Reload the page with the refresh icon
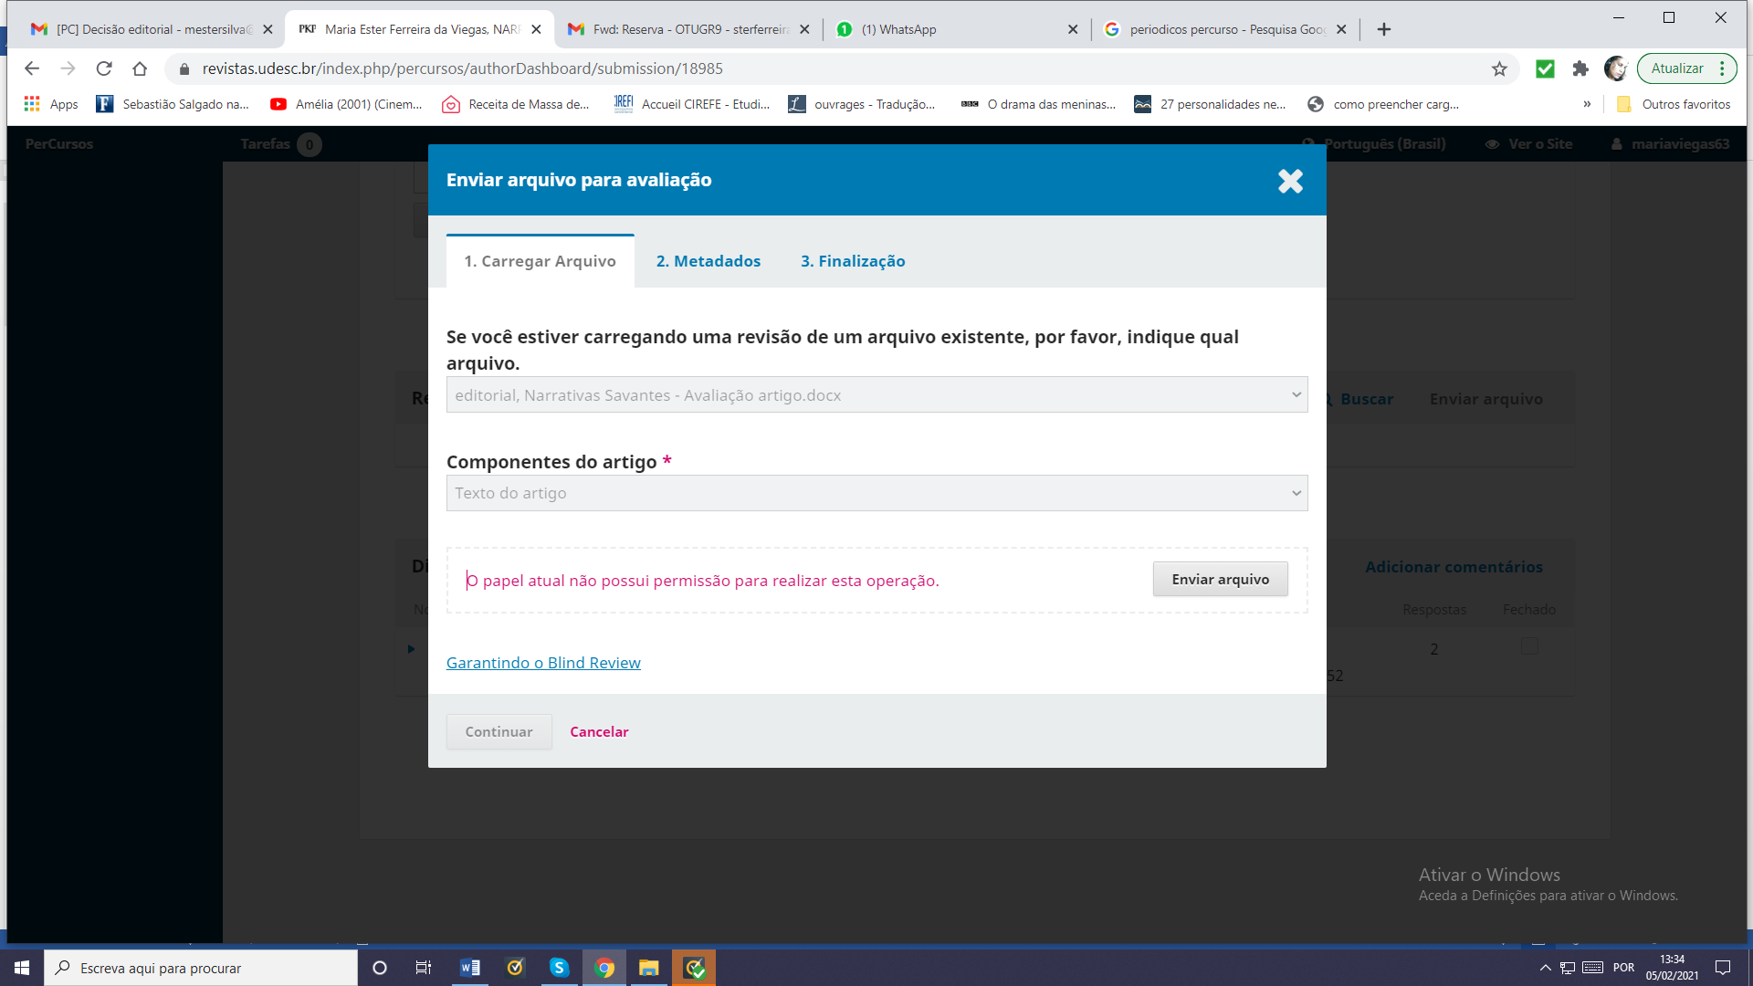 coord(104,68)
